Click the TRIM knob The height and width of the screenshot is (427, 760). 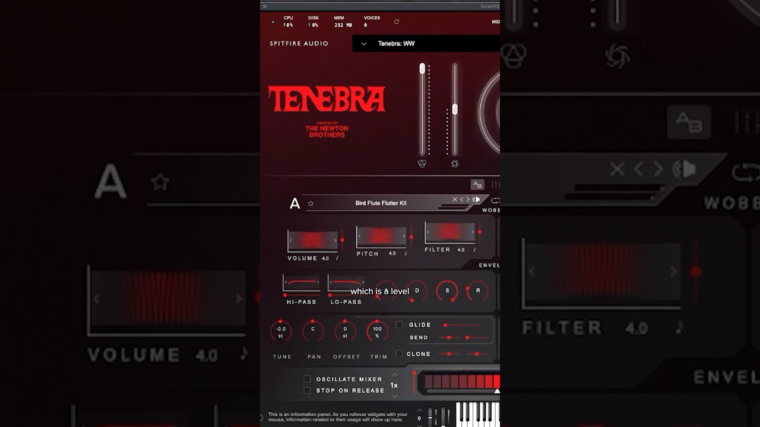coord(378,331)
